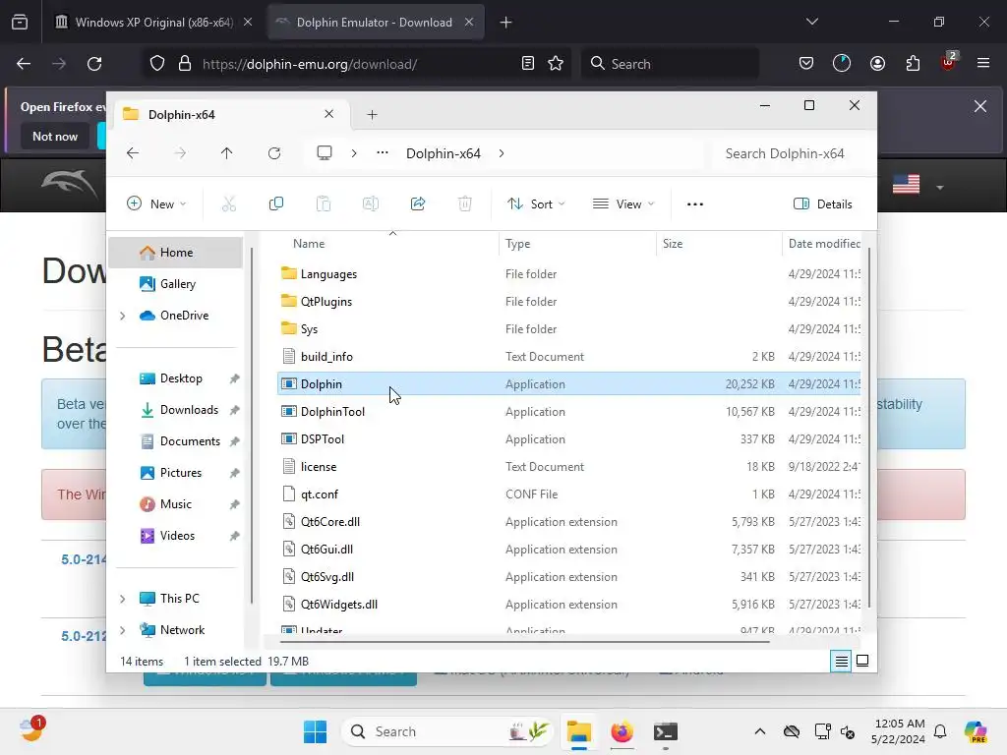This screenshot has width=1007, height=755.
Task: Click the Rename icon in Explorer toolbar
Action: tap(371, 204)
